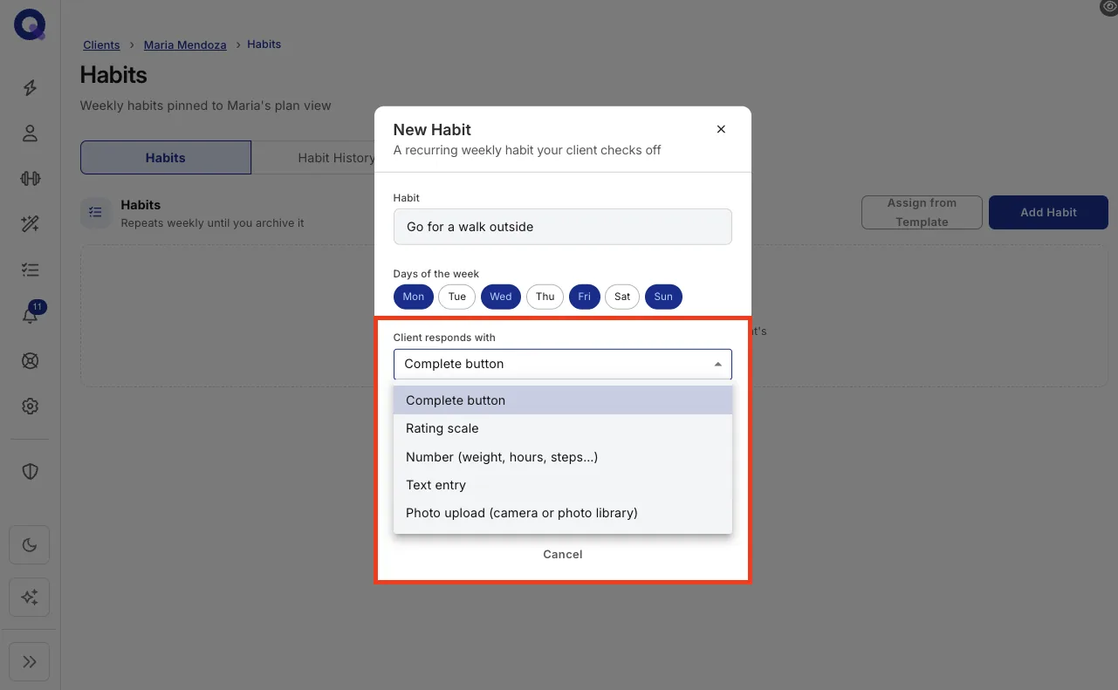
Task: Select Photo upload option
Action: point(563,513)
